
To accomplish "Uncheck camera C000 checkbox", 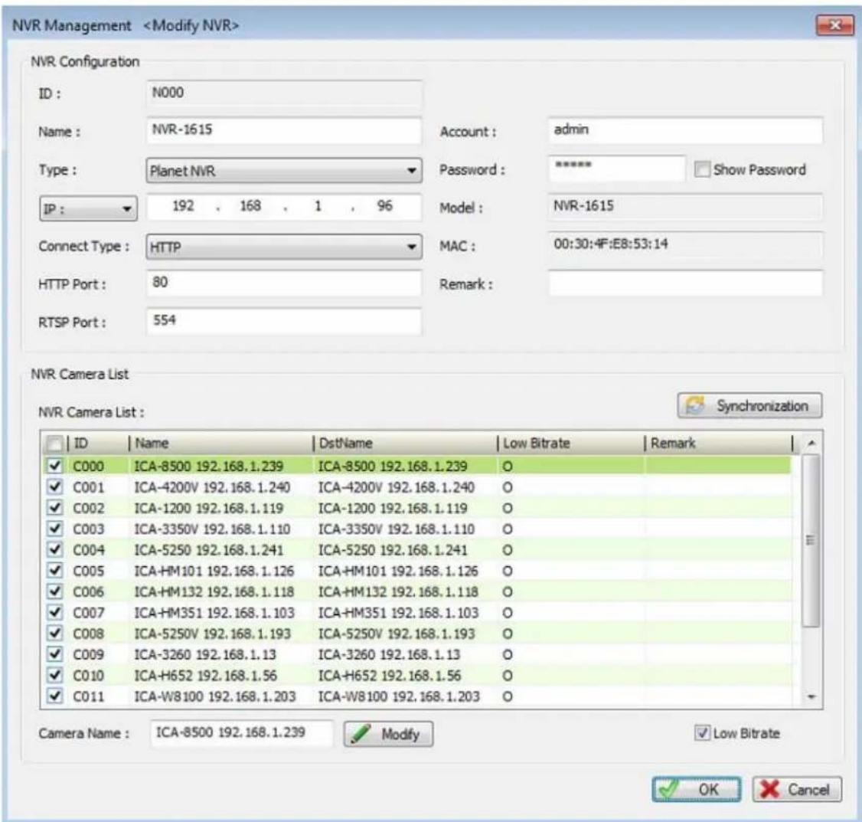I will click(x=54, y=466).
